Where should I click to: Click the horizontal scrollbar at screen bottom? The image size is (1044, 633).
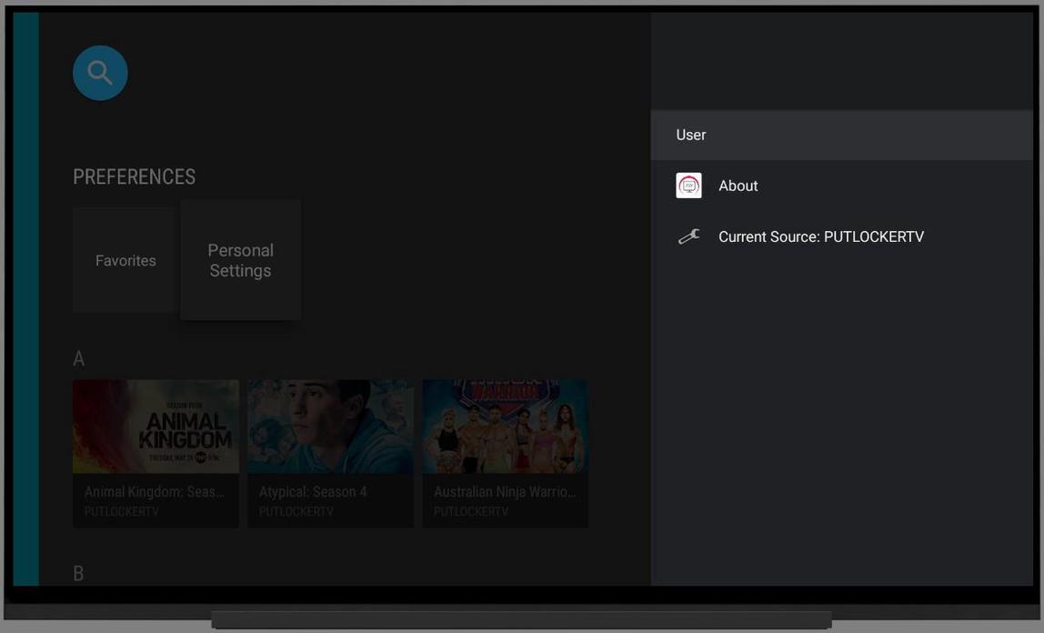(522, 618)
